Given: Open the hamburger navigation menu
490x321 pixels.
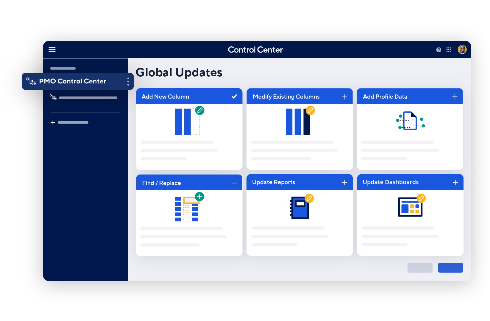Looking at the screenshot, I should pos(52,49).
